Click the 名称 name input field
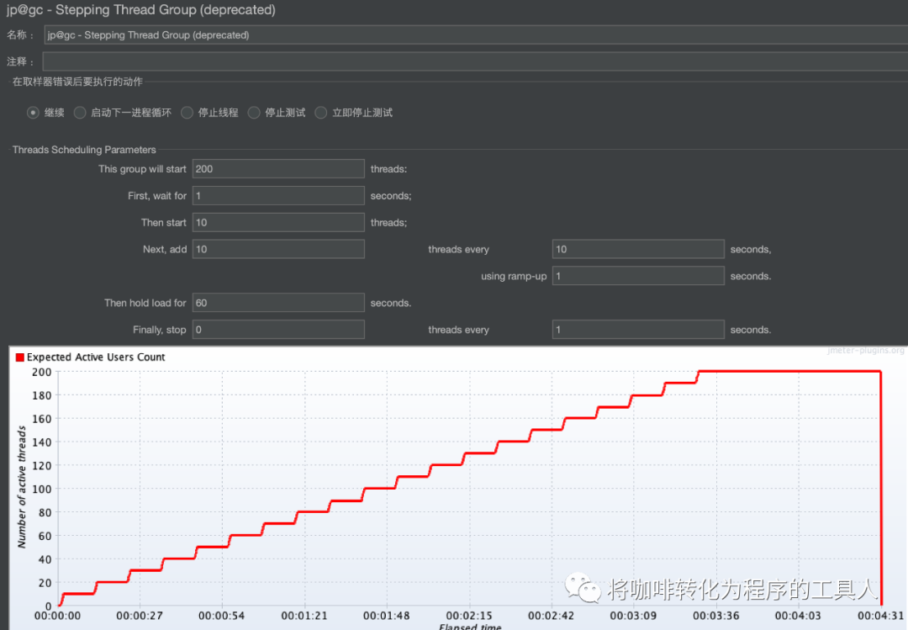This screenshot has width=908, height=630. click(x=476, y=34)
